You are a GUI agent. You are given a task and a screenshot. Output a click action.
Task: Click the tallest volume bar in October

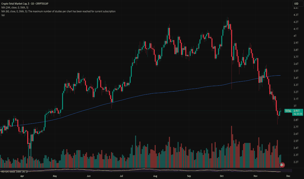click(x=232, y=146)
